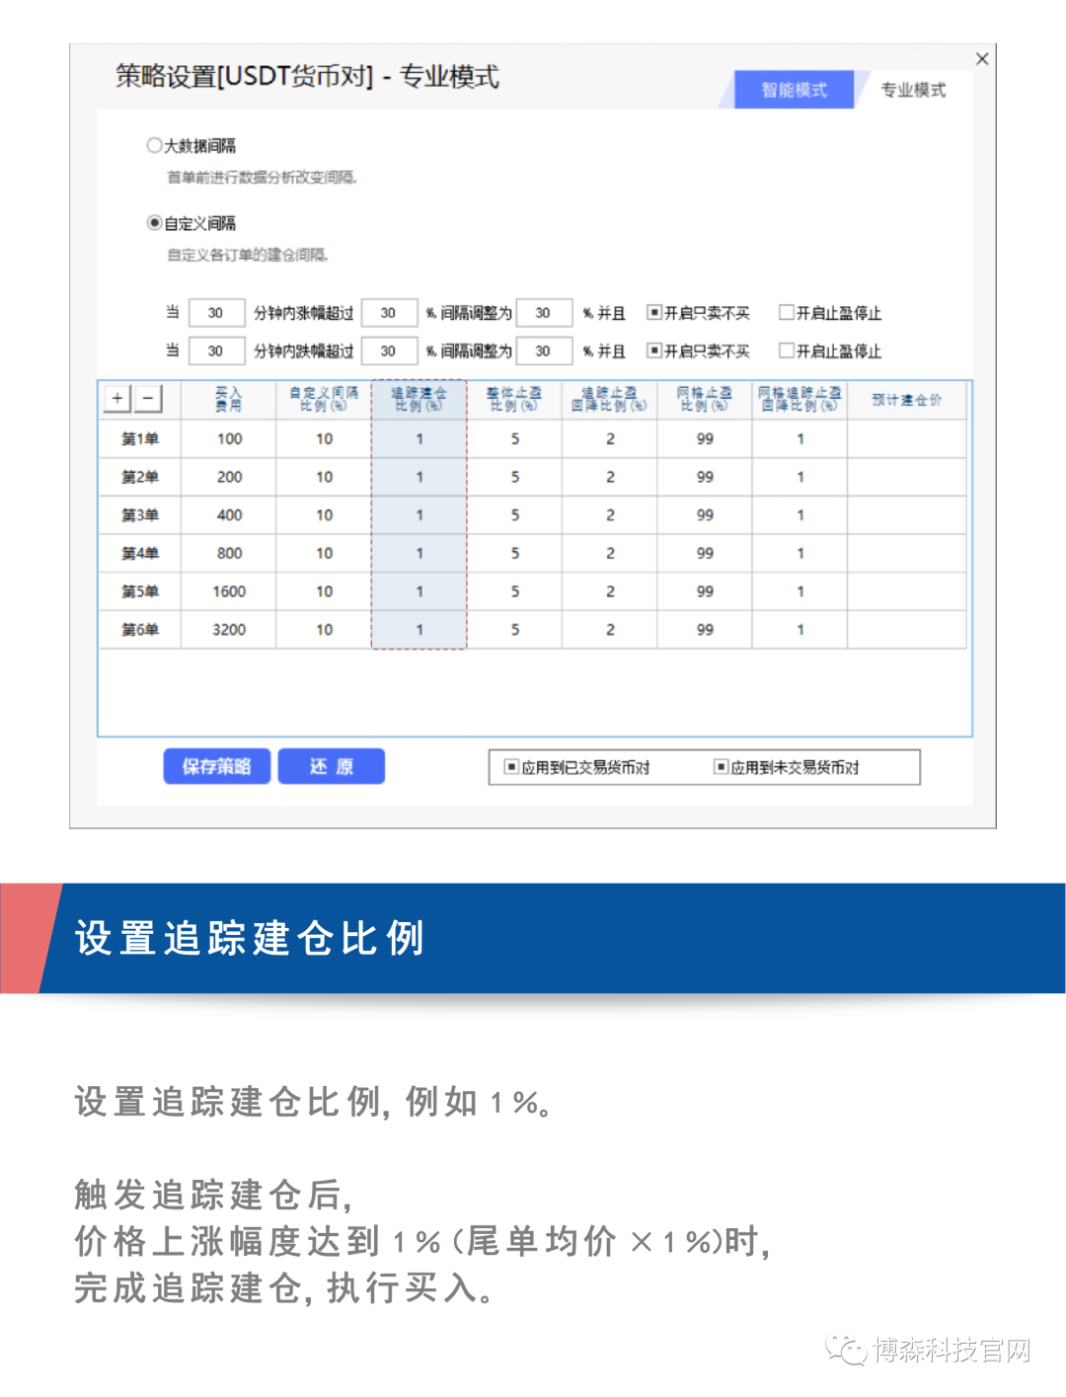Click the 还原 button
This screenshot has width=1066, height=1397.
(x=331, y=766)
